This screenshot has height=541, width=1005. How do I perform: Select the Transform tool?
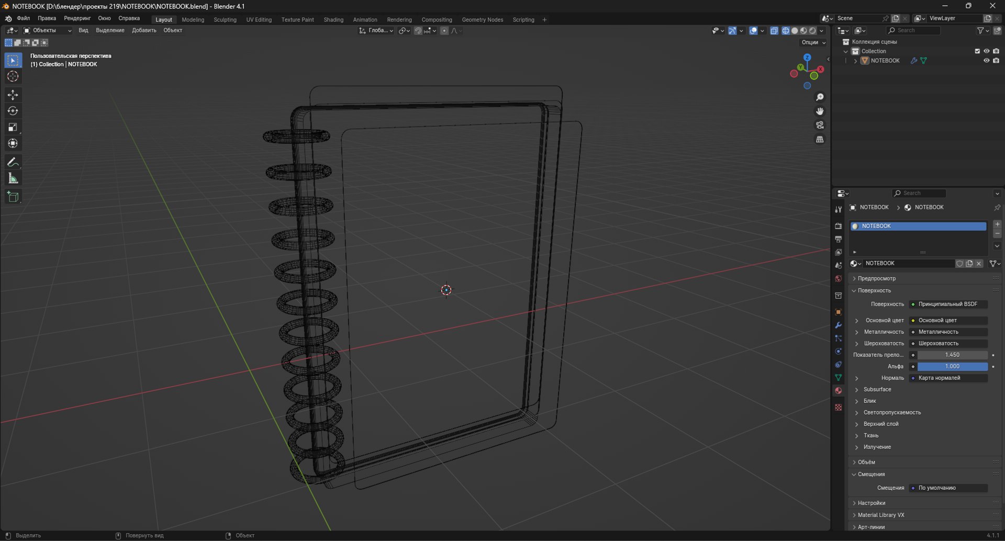(13, 143)
